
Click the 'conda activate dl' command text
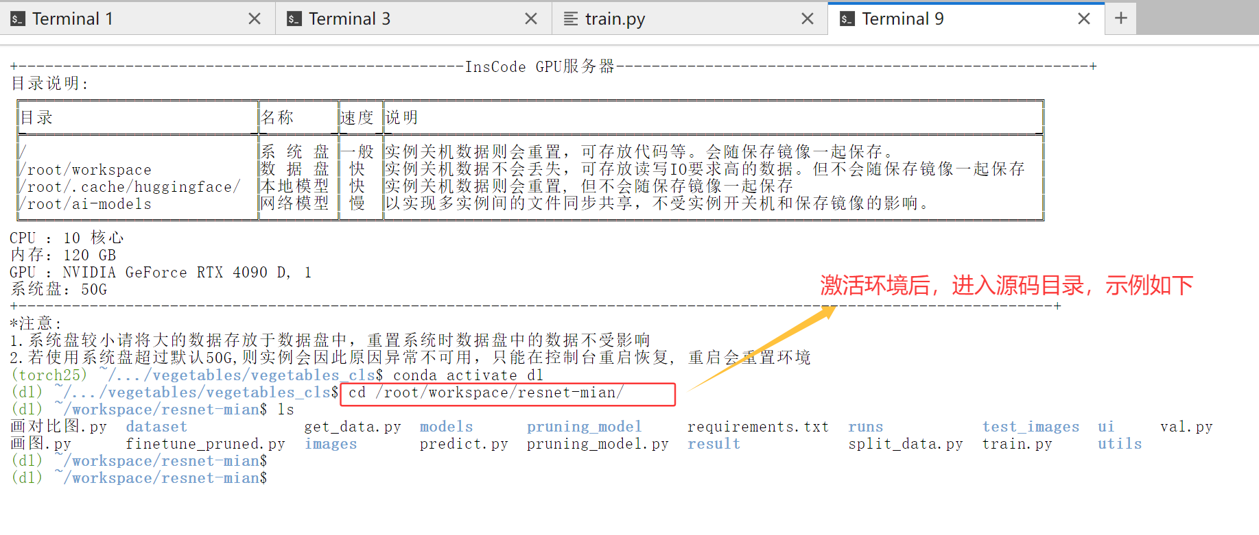pos(469,375)
